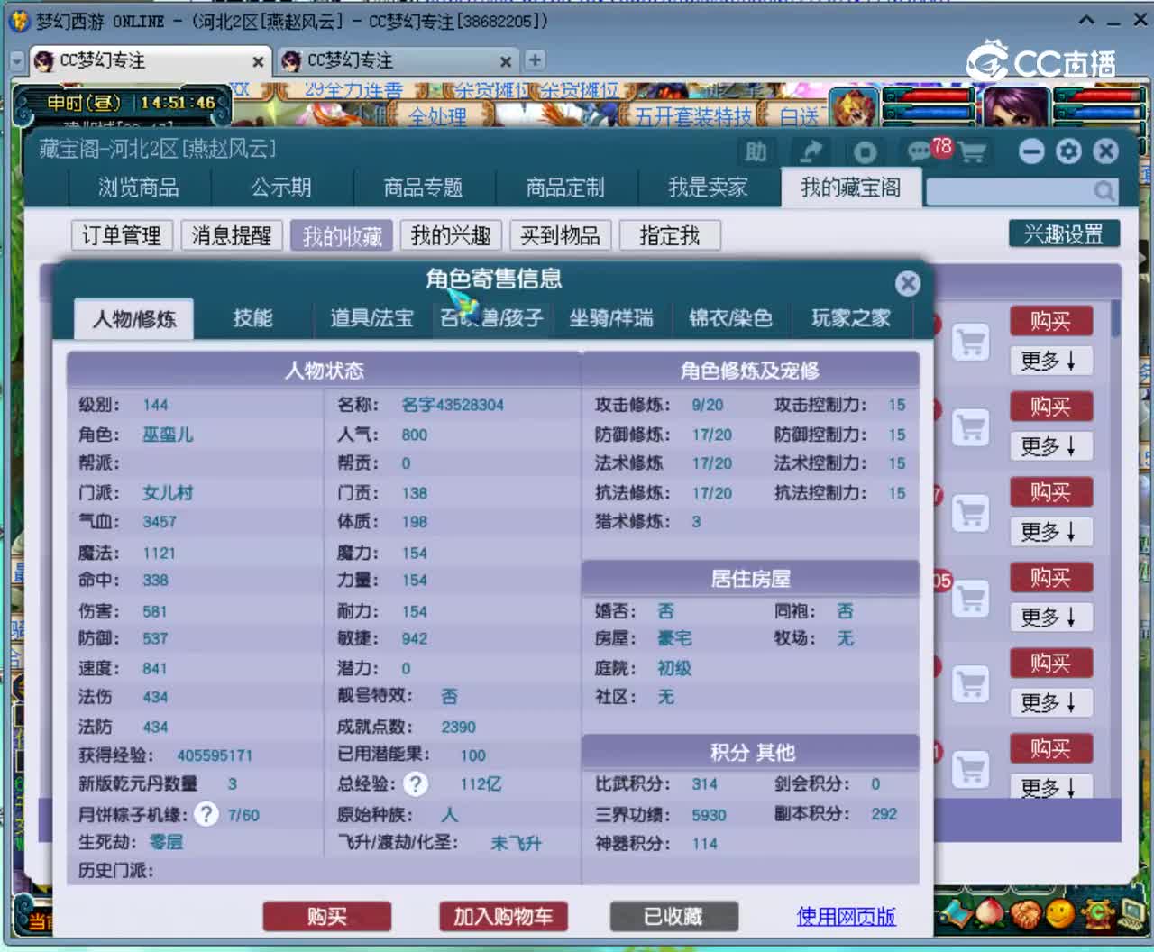Click 加入购物车 button

(503, 916)
